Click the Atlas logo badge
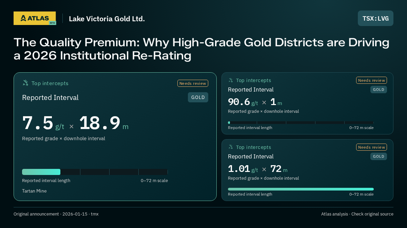 35,18
